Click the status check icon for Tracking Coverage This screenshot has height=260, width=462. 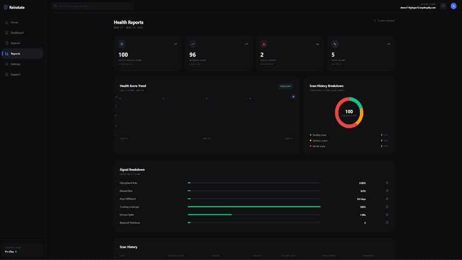tap(387, 206)
